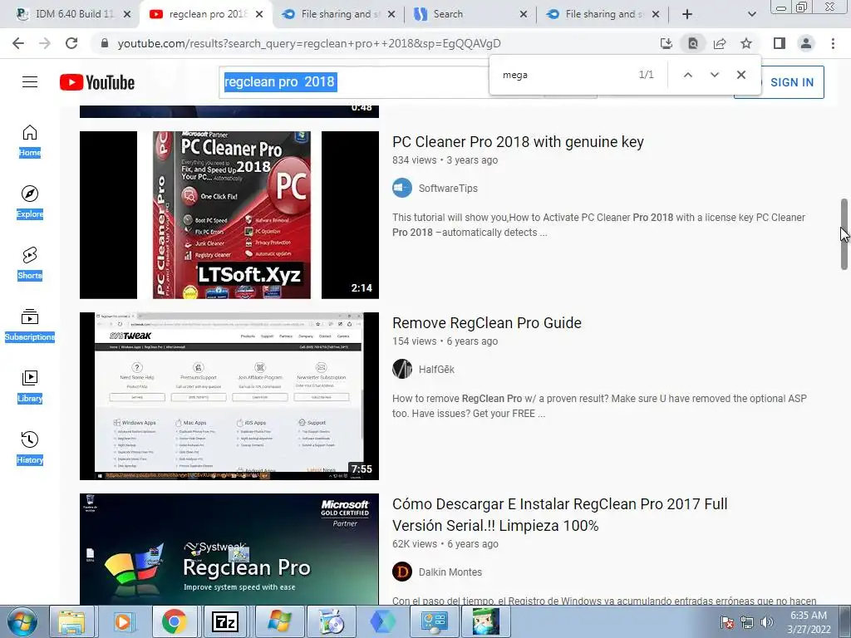Launch the media player taskbar icon
The image size is (851, 638).
tap(123, 621)
